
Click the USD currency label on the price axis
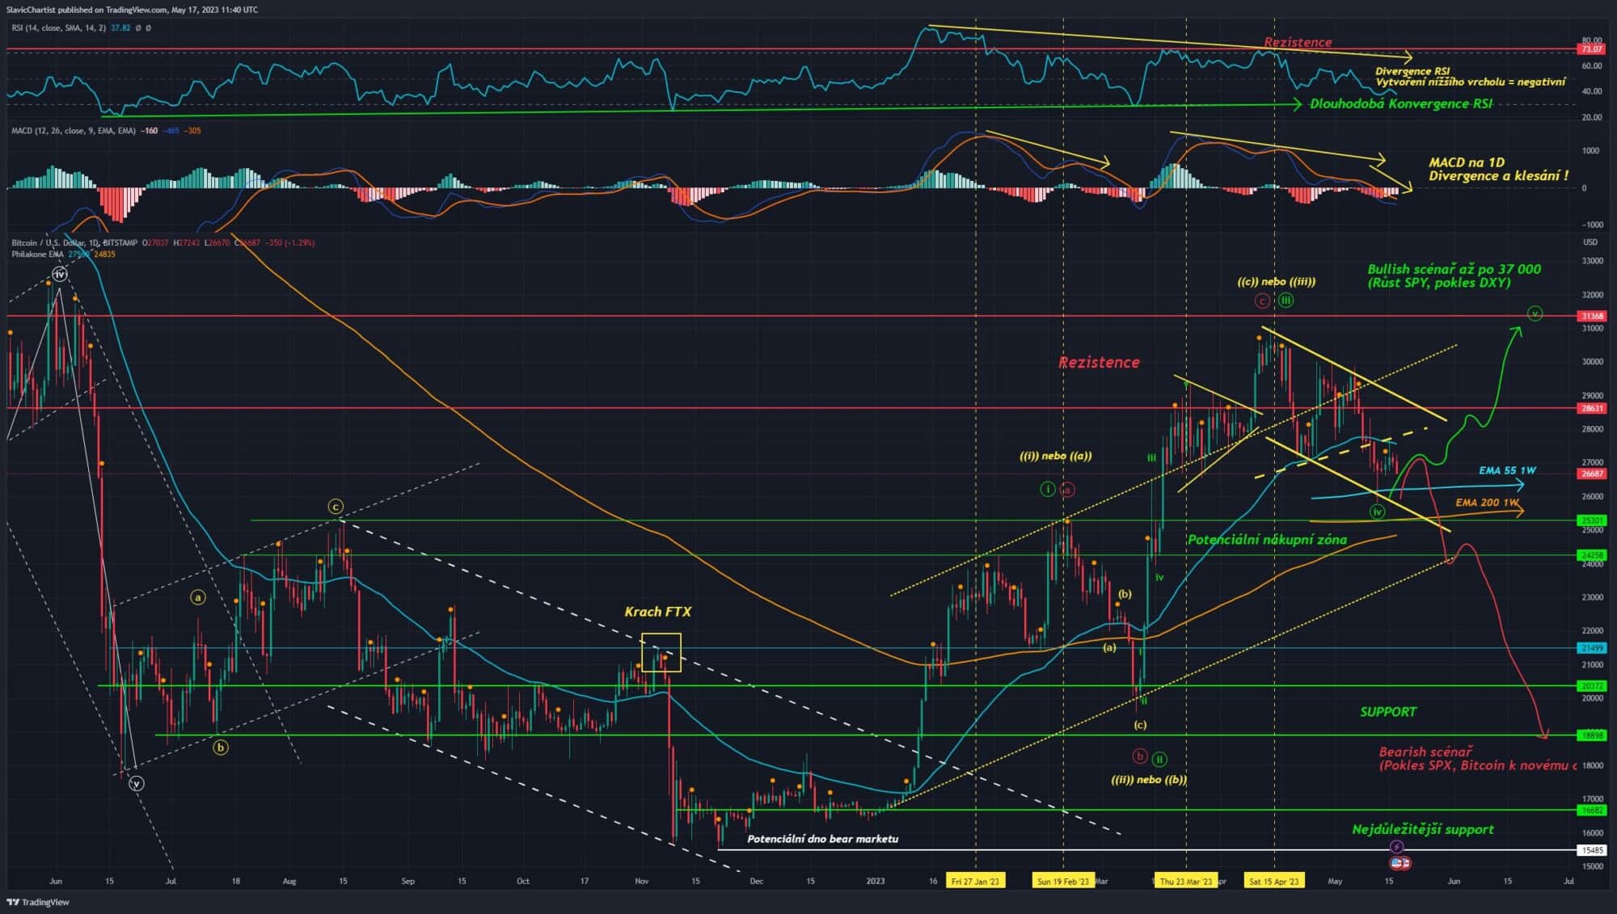pos(1590,242)
